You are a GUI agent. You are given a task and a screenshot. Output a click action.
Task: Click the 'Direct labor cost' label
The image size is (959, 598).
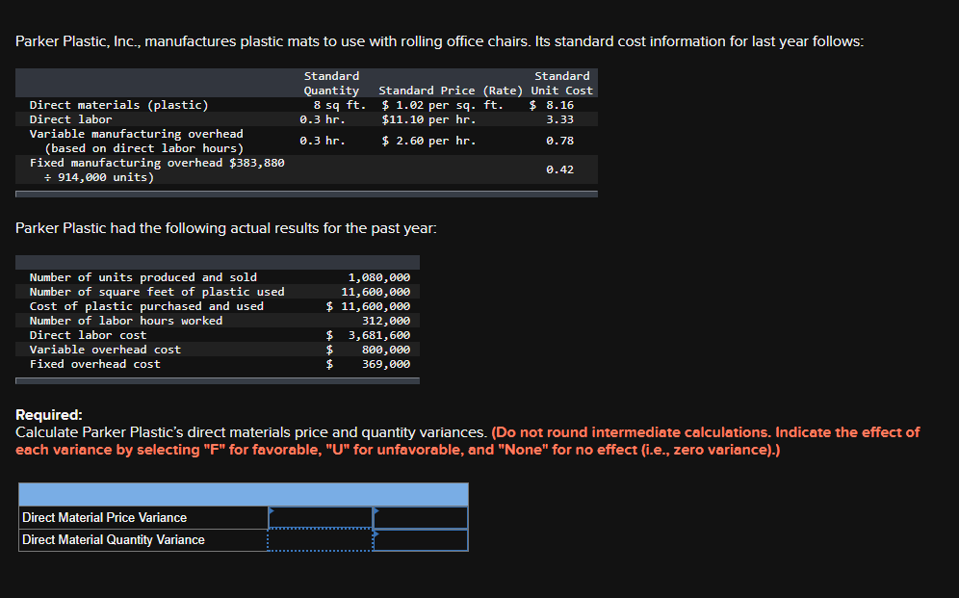88,335
